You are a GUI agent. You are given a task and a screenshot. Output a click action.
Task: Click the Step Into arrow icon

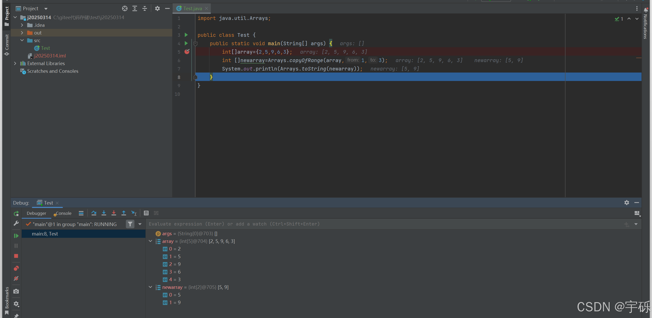(104, 213)
